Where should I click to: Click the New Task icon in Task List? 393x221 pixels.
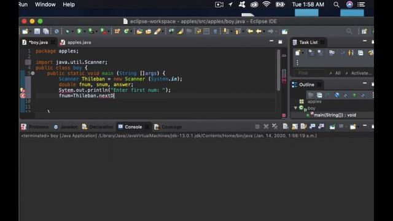297,53
